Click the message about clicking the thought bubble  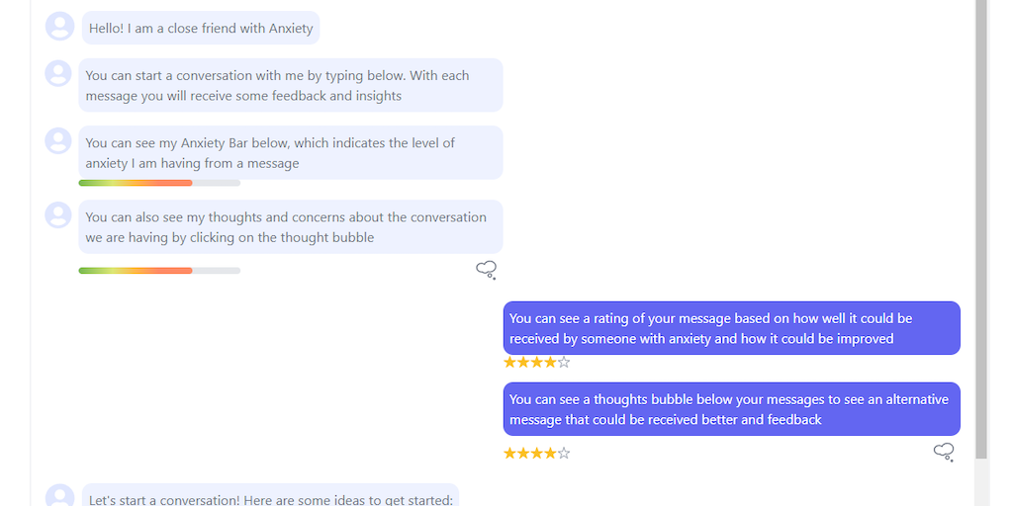[x=290, y=227]
